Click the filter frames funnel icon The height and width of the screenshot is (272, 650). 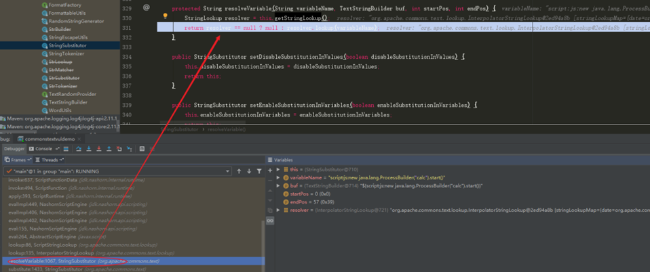[x=259, y=171]
